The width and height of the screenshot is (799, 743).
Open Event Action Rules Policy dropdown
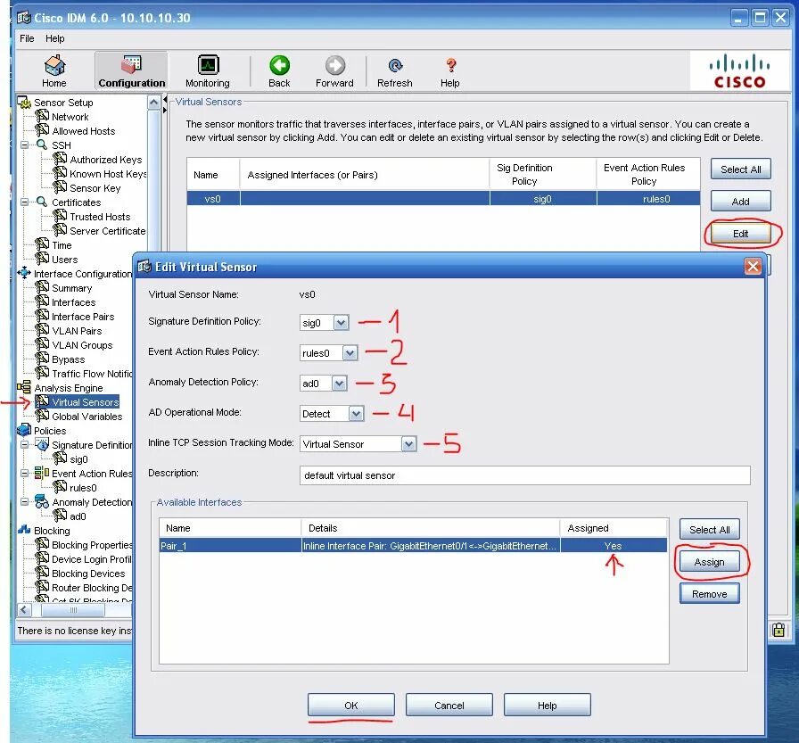350,352
